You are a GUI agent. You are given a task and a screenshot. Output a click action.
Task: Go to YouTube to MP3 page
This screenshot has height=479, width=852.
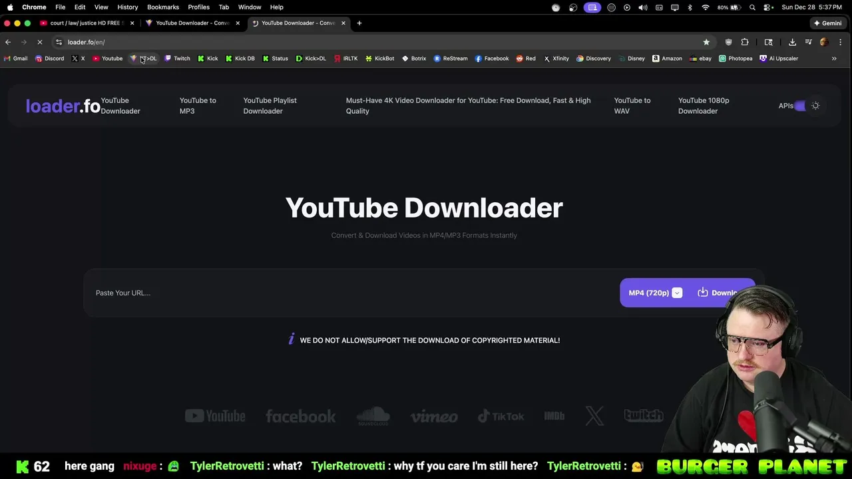point(198,106)
